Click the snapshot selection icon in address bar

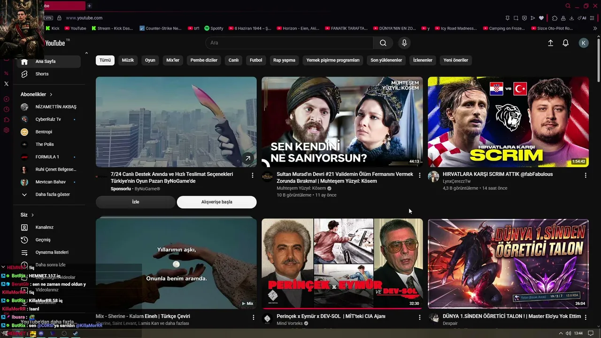516,18
